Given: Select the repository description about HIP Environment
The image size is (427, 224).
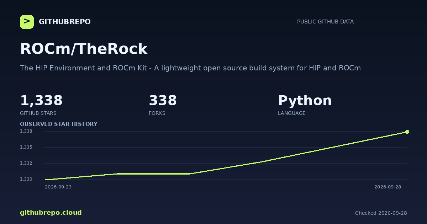Looking at the screenshot, I should coord(190,68).
